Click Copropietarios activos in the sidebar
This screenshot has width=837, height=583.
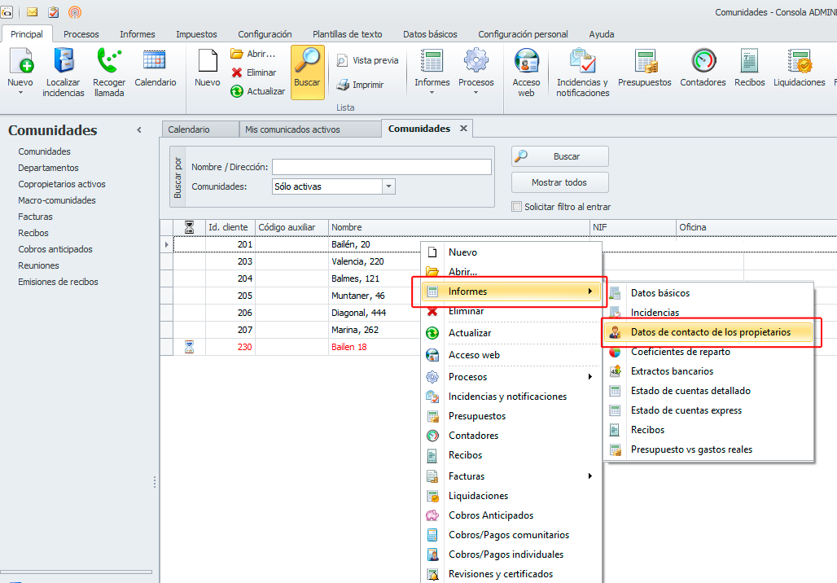click(x=62, y=184)
